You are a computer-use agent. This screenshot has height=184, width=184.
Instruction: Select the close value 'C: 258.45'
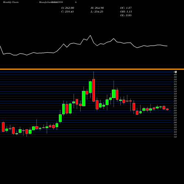67,11
